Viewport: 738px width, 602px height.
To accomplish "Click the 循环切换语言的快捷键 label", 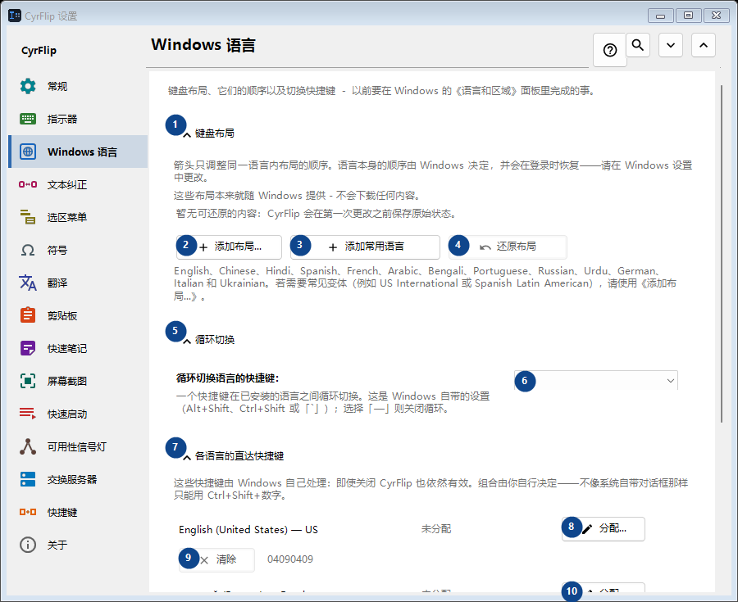I will 228,378.
